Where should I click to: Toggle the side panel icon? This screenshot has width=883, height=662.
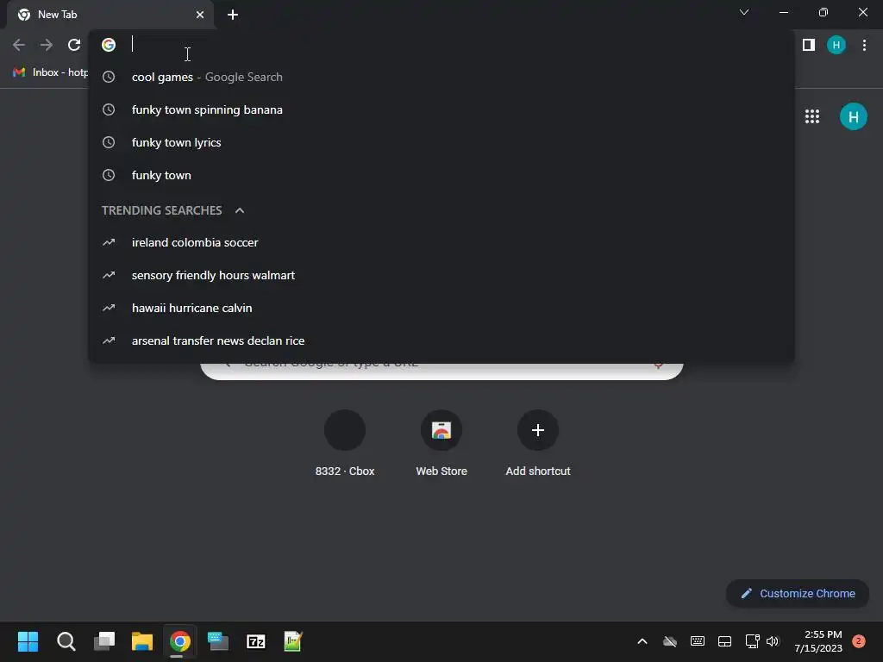pyautogui.click(x=809, y=45)
